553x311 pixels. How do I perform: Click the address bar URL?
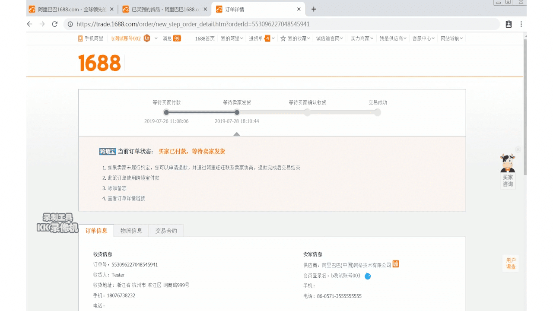pyautogui.click(x=193, y=24)
